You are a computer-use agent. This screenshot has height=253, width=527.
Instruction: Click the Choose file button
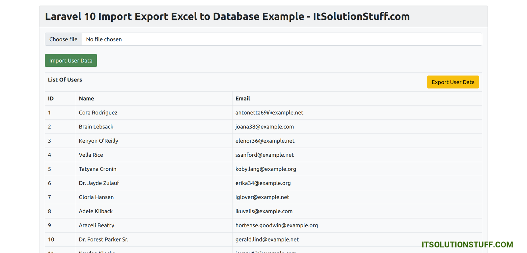[x=63, y=39]
